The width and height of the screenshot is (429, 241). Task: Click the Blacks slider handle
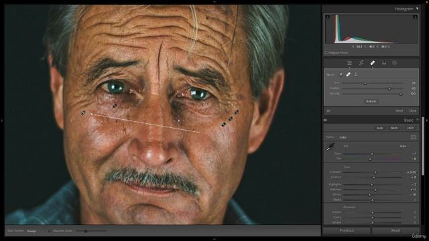point(373,200)
